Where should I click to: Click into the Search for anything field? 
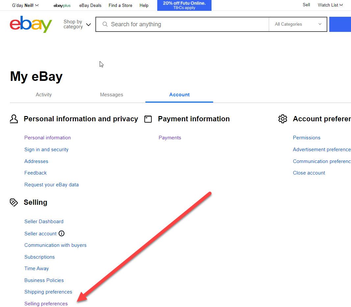[182, 24]
